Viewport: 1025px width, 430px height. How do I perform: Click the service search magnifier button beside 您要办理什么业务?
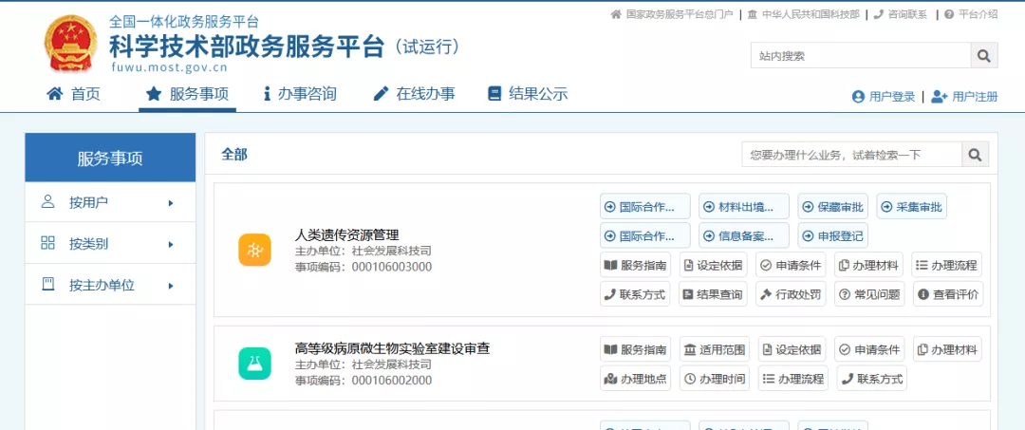click(x=975, y=155)
